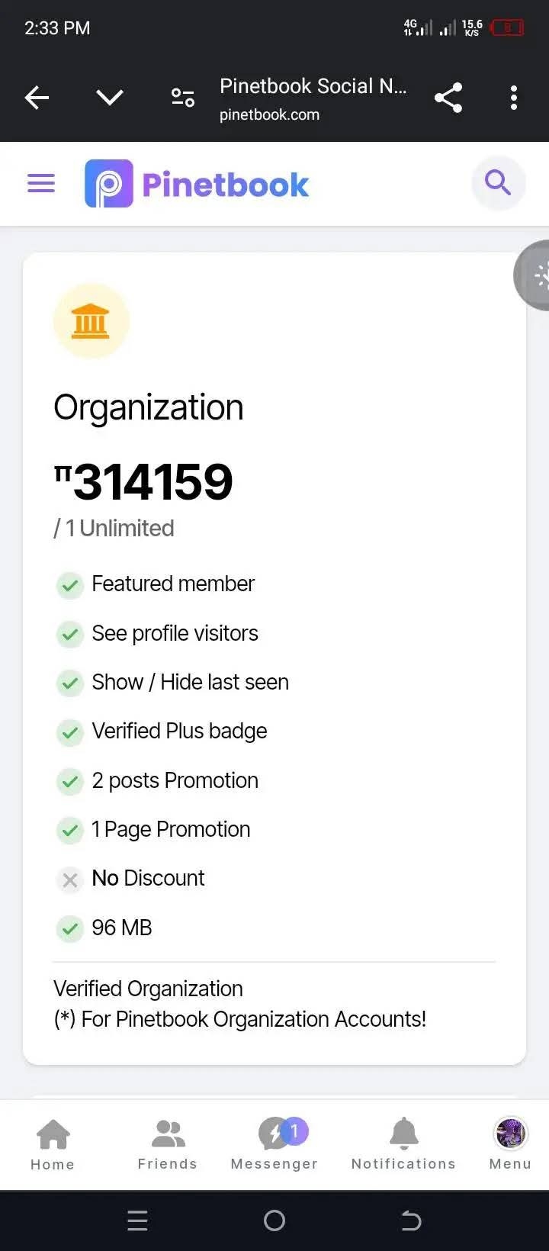Open Menu via profile avatar
Viewport: 549px width, 1251px height.
(x=510, y=1143)
